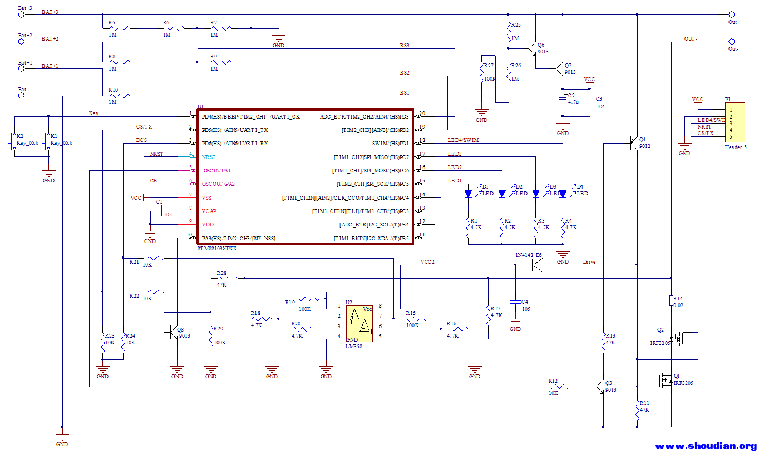Select the Drive net label
Viewport: 759px width, 454px height.
tap(589, 261)
